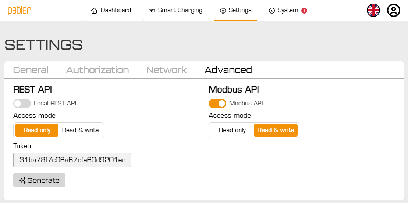Click the Dashboard house icon

tap(94, 11)
